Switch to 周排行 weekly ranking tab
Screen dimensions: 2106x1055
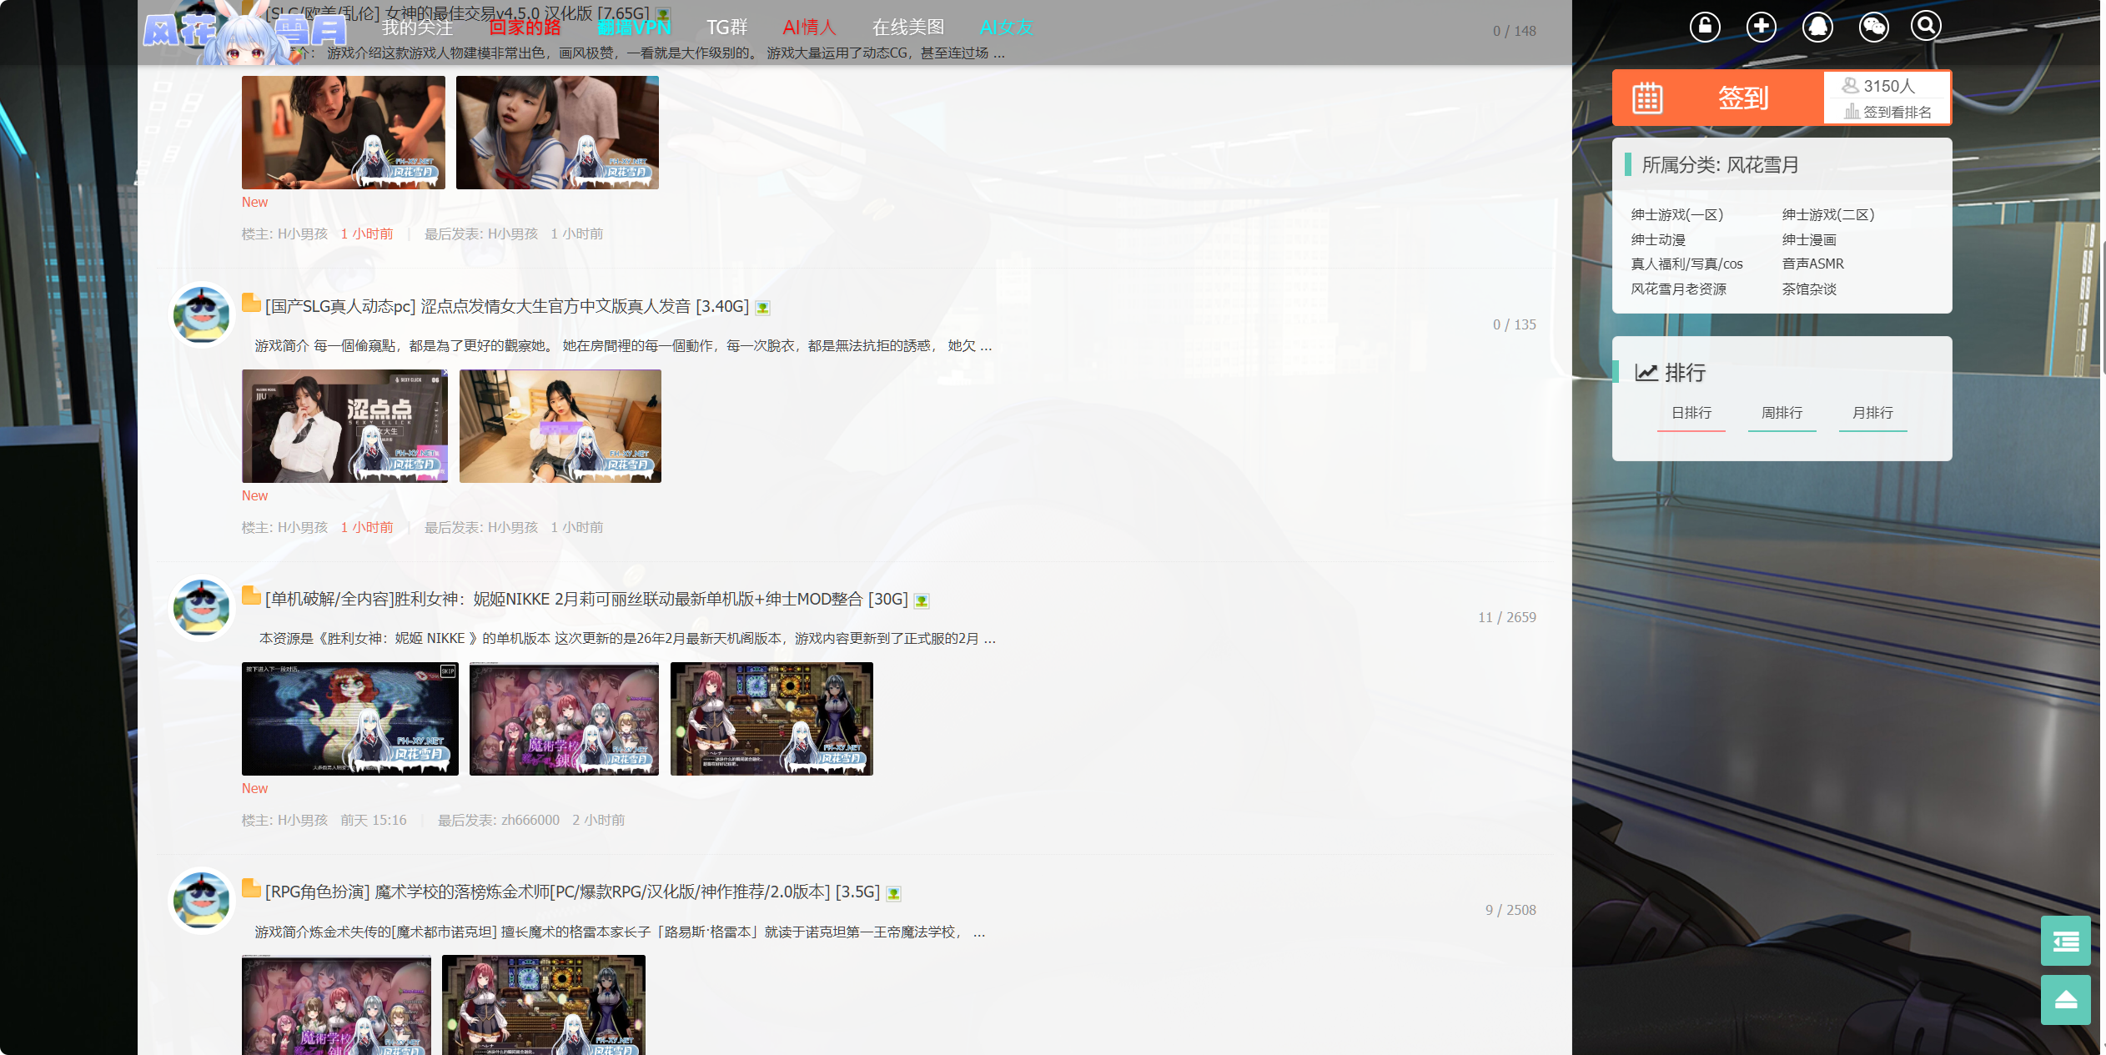pyautogui.click(x=1782, y=413)
